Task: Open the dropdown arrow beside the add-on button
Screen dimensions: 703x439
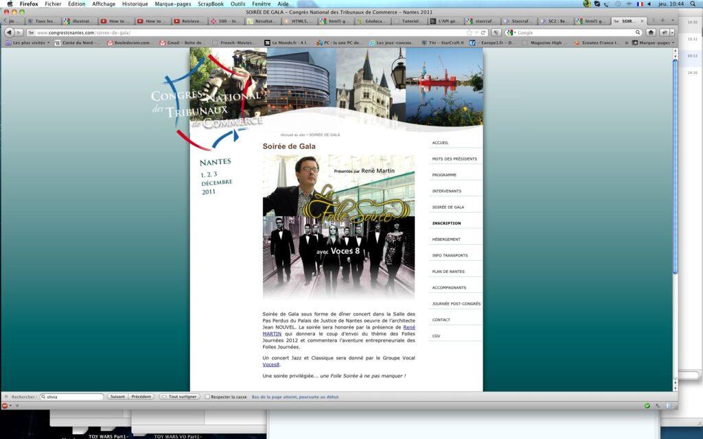Action: click(672, 32)
